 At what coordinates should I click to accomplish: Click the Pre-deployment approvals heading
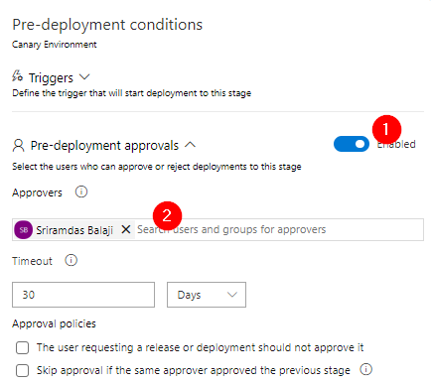(104, 146)
